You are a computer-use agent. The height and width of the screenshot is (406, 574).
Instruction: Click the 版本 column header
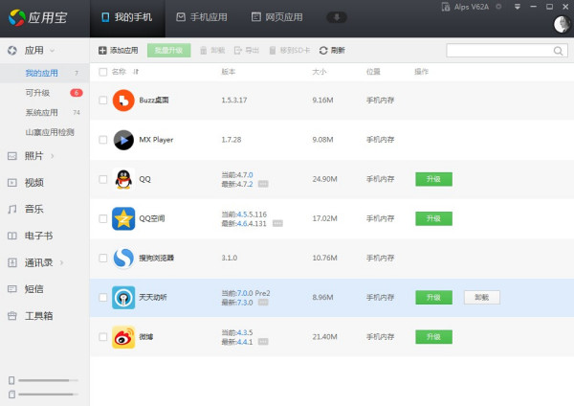pyautogui.click(x=229, y=72)
